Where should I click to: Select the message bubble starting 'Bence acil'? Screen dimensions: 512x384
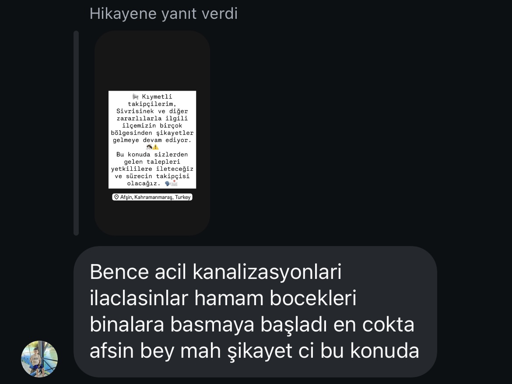pyautogui.click(x=256, y=311)
